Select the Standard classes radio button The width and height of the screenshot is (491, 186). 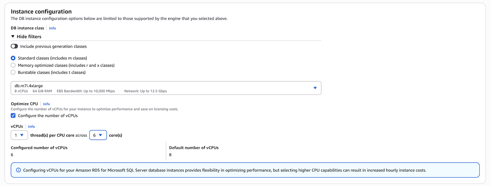[13, 58]
